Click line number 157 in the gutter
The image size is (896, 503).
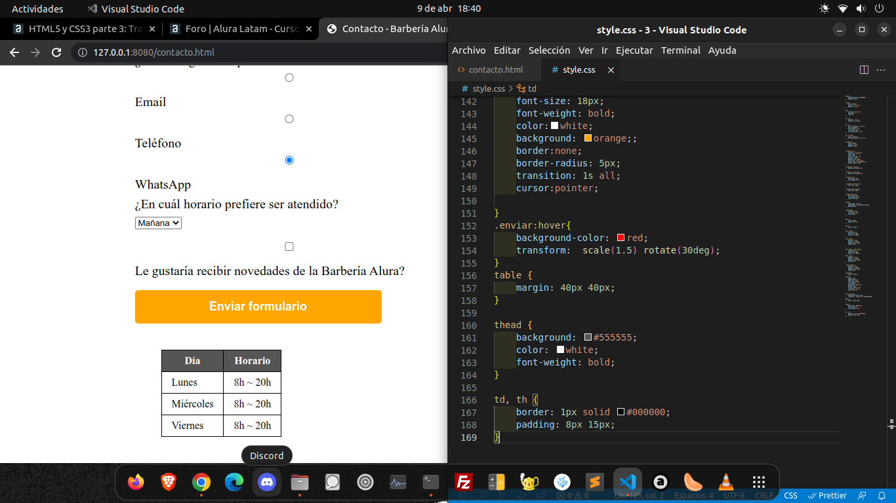pos(469,288)
